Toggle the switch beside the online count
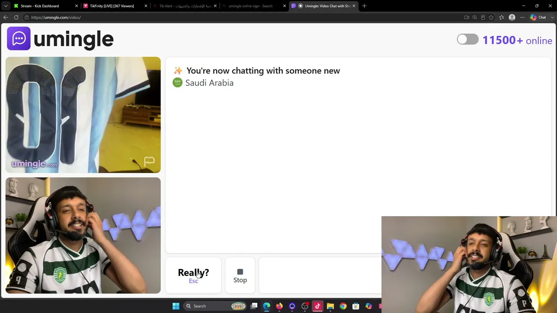The height and width of the screenshot is (313, 557). click(x=468, y=40)
